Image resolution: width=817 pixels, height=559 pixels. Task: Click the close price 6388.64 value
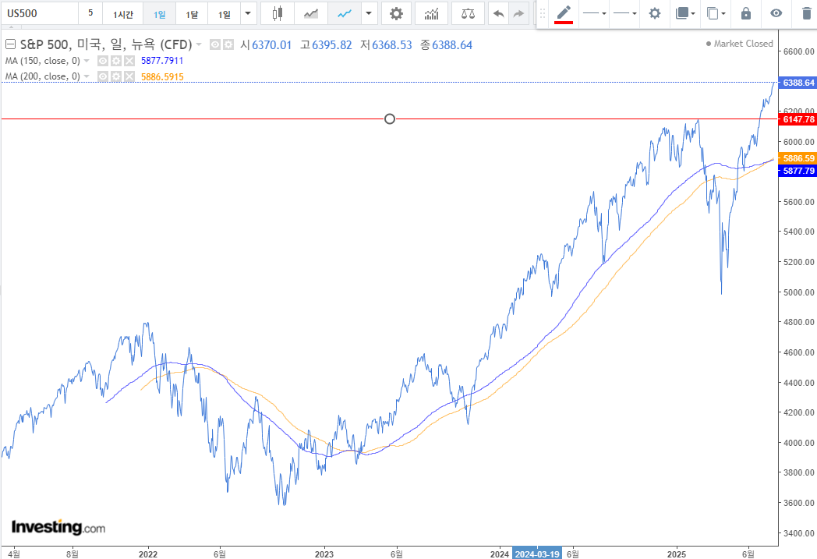point(452,45)
